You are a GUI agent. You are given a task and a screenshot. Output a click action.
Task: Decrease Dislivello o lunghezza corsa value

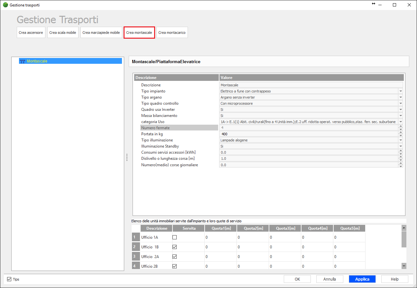[x=401, y=160]
